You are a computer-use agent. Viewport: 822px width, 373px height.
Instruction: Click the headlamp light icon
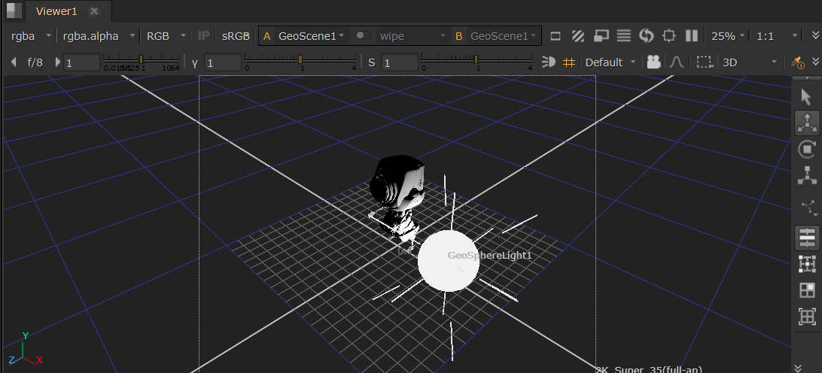point(548,62)
